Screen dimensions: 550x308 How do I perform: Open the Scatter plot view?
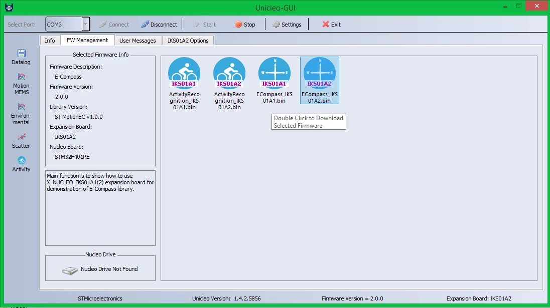21,141
